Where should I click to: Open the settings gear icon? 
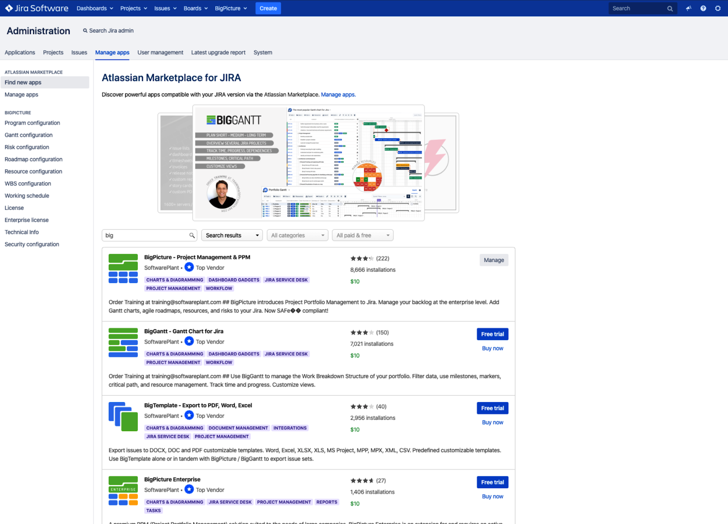coord(718,8)
